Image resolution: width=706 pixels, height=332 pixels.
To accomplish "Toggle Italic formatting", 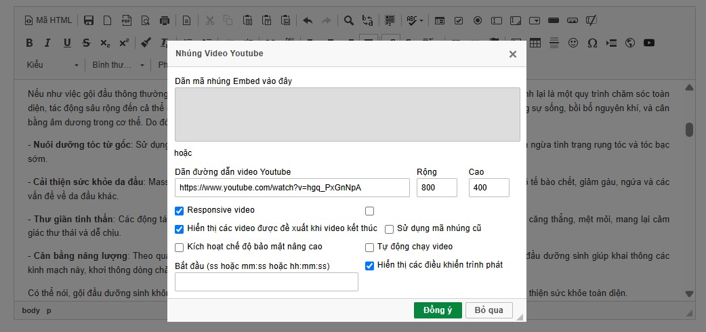I will pos(47,43).
